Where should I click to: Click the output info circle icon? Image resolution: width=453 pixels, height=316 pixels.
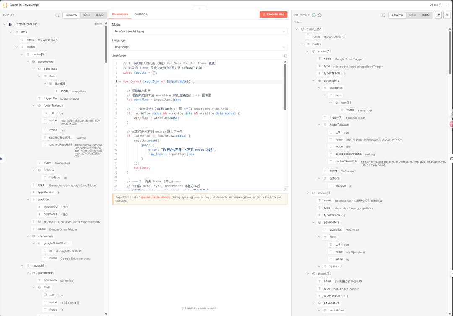coord(320,15)
